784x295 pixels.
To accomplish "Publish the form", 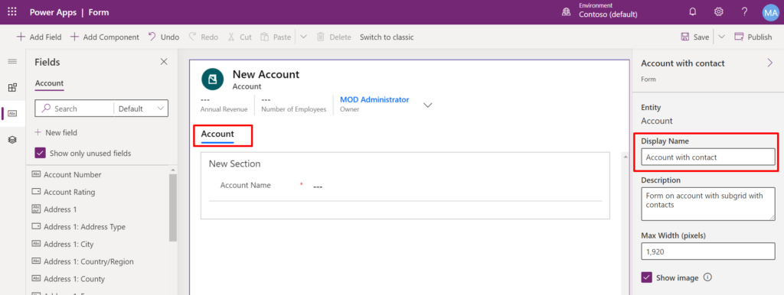I will (753, 37).
